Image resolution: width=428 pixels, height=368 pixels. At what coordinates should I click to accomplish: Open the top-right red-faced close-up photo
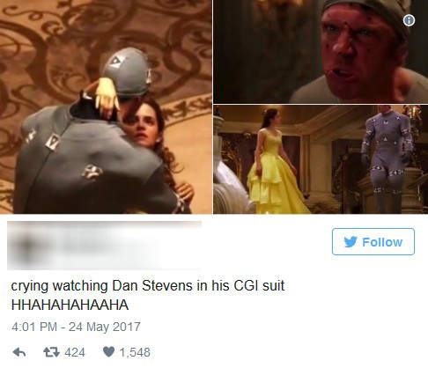point(321,52)
